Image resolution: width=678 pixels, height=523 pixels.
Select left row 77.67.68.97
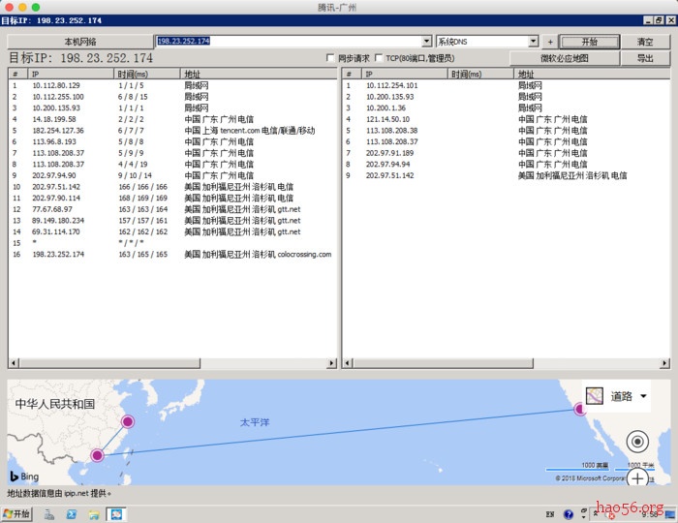(172, 209)
